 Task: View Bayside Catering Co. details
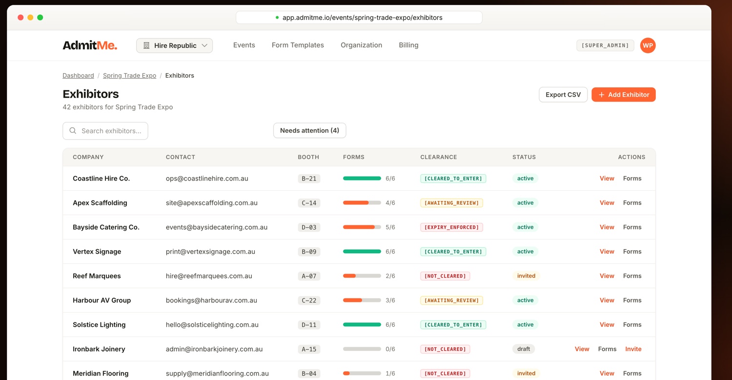(x=607, y=227)
